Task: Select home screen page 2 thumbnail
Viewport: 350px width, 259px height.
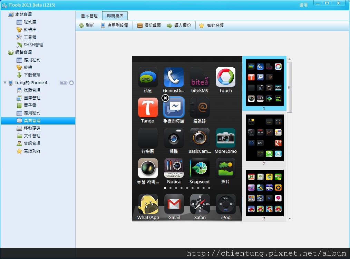Action: [264, 138]
